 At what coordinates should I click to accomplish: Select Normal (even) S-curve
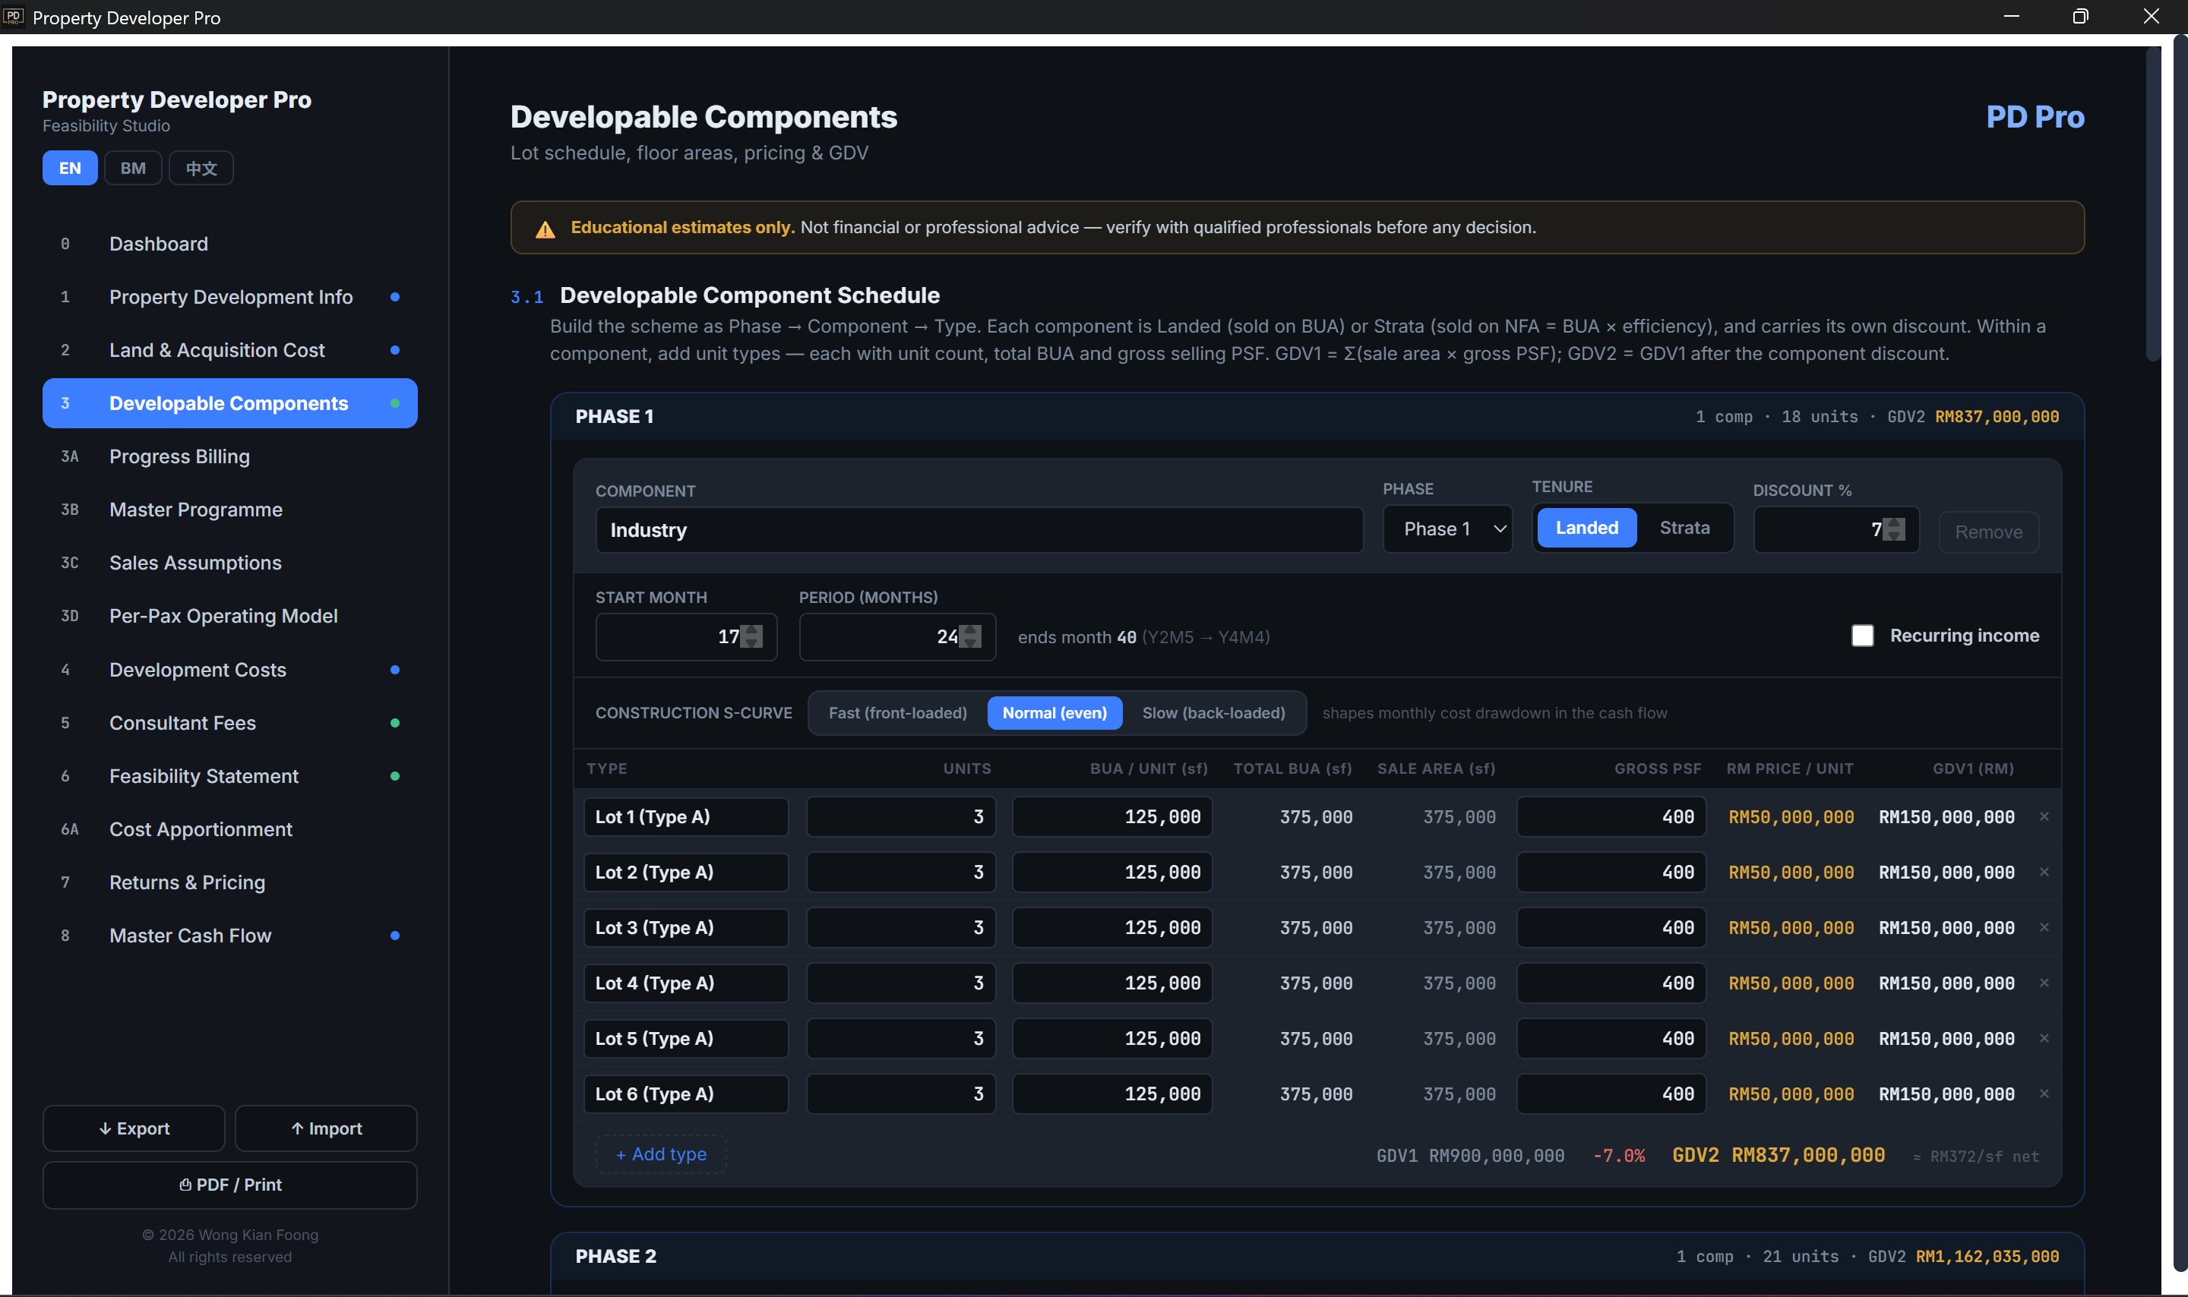[x=1054, y=713]
